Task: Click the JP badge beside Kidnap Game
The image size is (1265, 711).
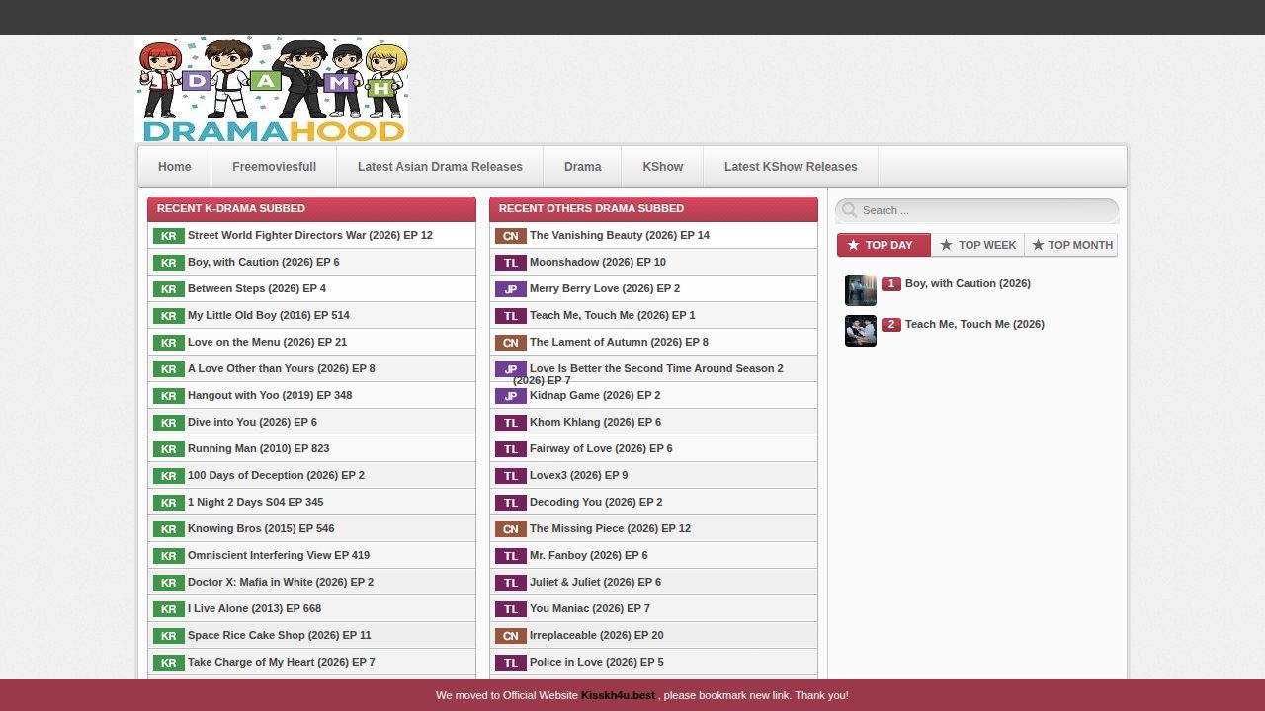Action: pyautogui.click(x=511, y=396)
